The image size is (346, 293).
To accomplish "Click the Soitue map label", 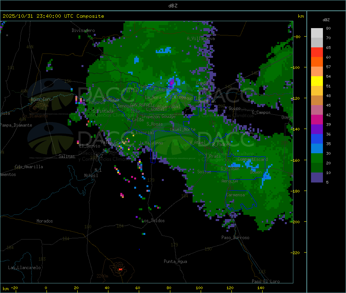I will point(204,172).
